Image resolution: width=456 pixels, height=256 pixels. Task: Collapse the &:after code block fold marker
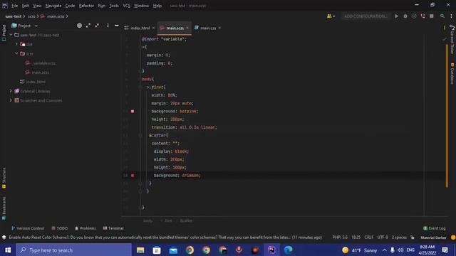coord(140,135)
